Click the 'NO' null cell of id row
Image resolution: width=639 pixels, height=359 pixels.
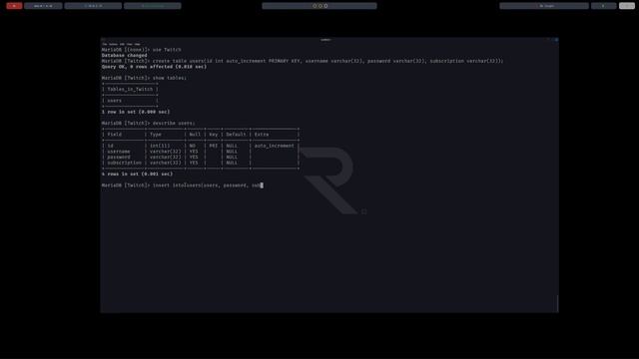click(192, 146)
